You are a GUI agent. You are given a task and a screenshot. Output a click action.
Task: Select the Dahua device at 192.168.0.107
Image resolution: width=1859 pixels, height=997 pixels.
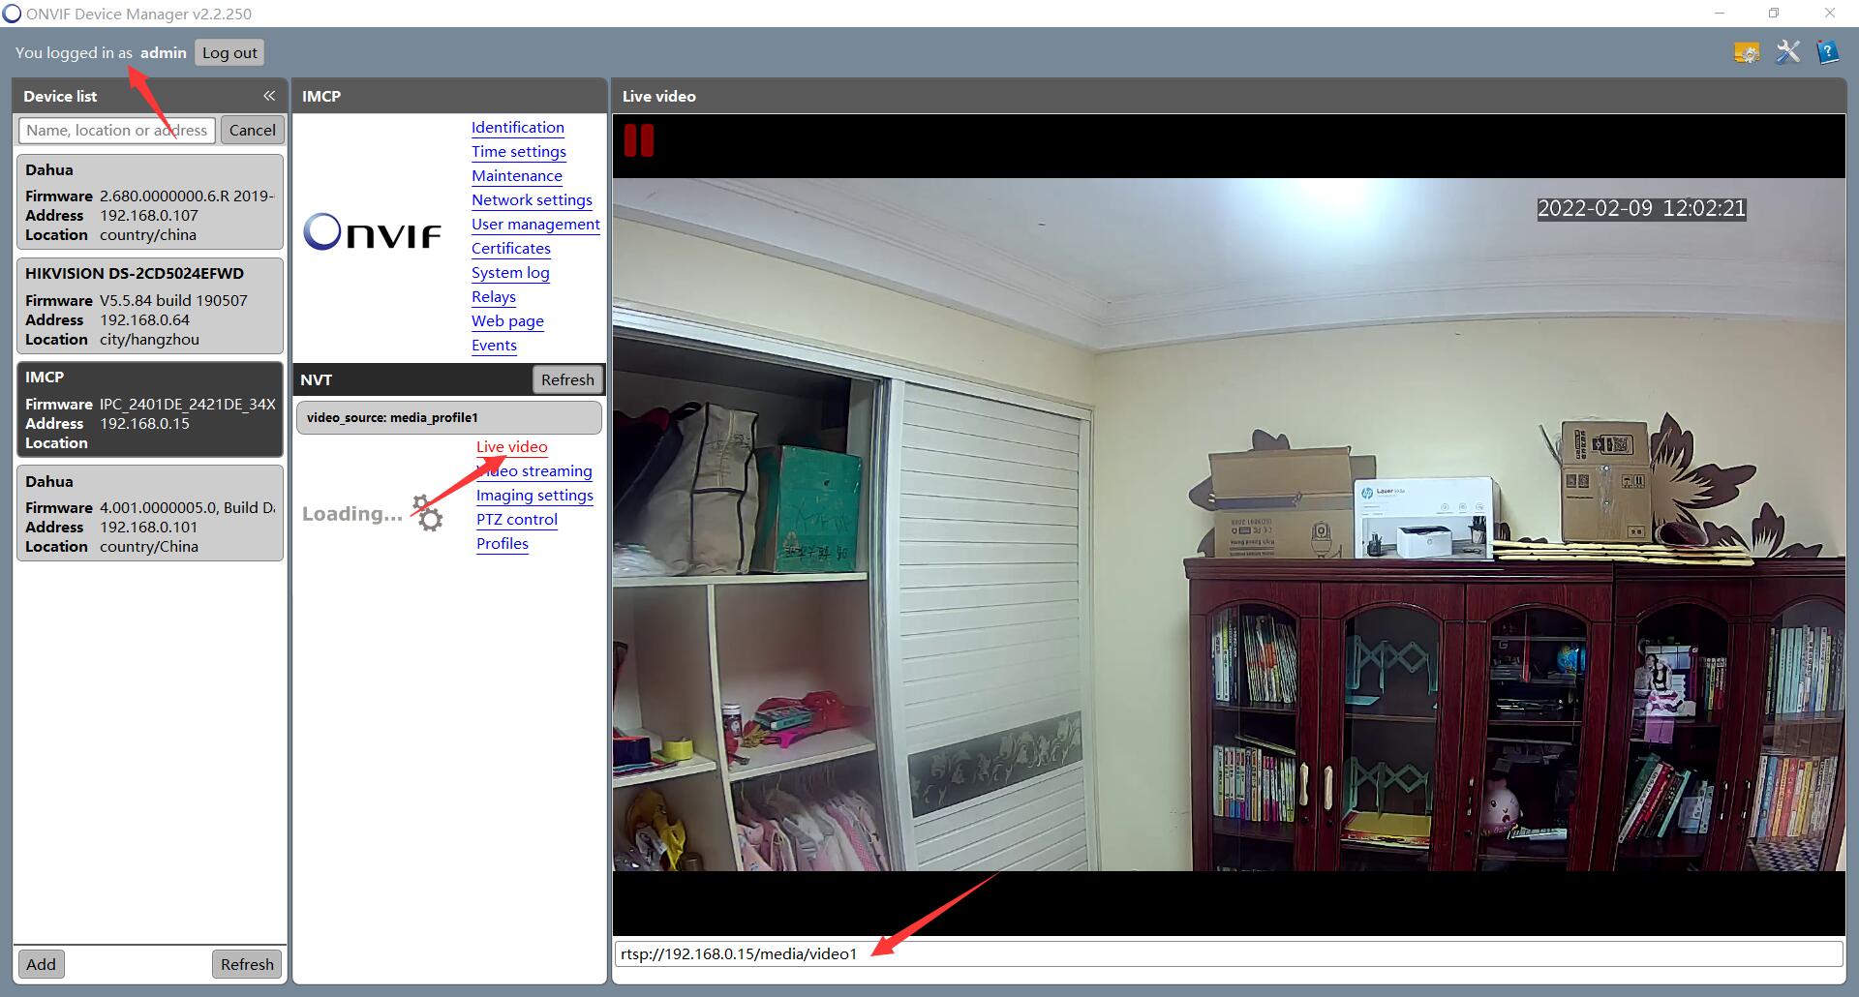coord(149,201)
